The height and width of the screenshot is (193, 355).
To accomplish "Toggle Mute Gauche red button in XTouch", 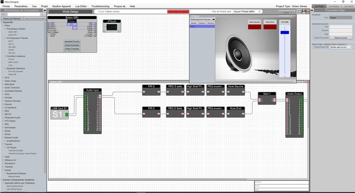I will [255, 27].
